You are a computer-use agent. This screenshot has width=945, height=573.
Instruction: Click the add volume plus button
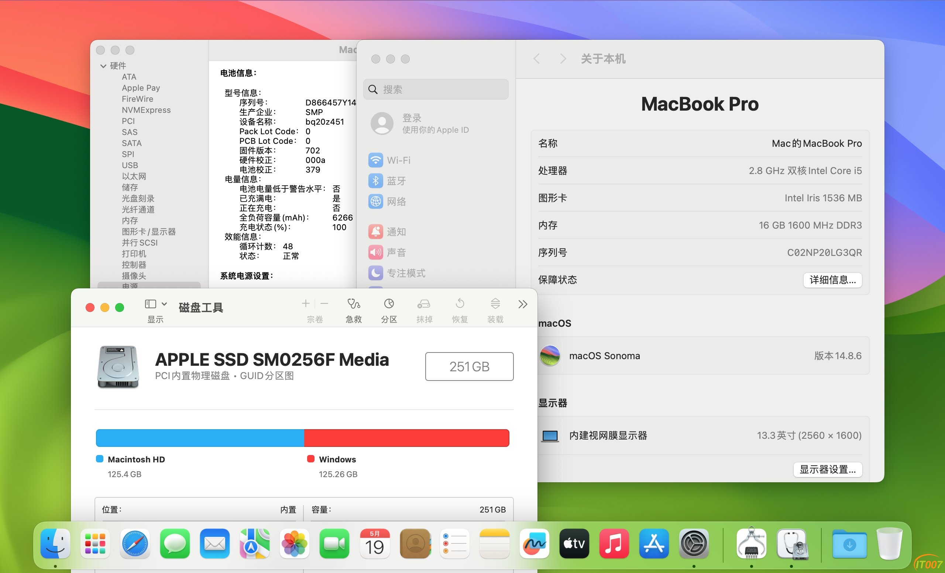click(306, 304)
